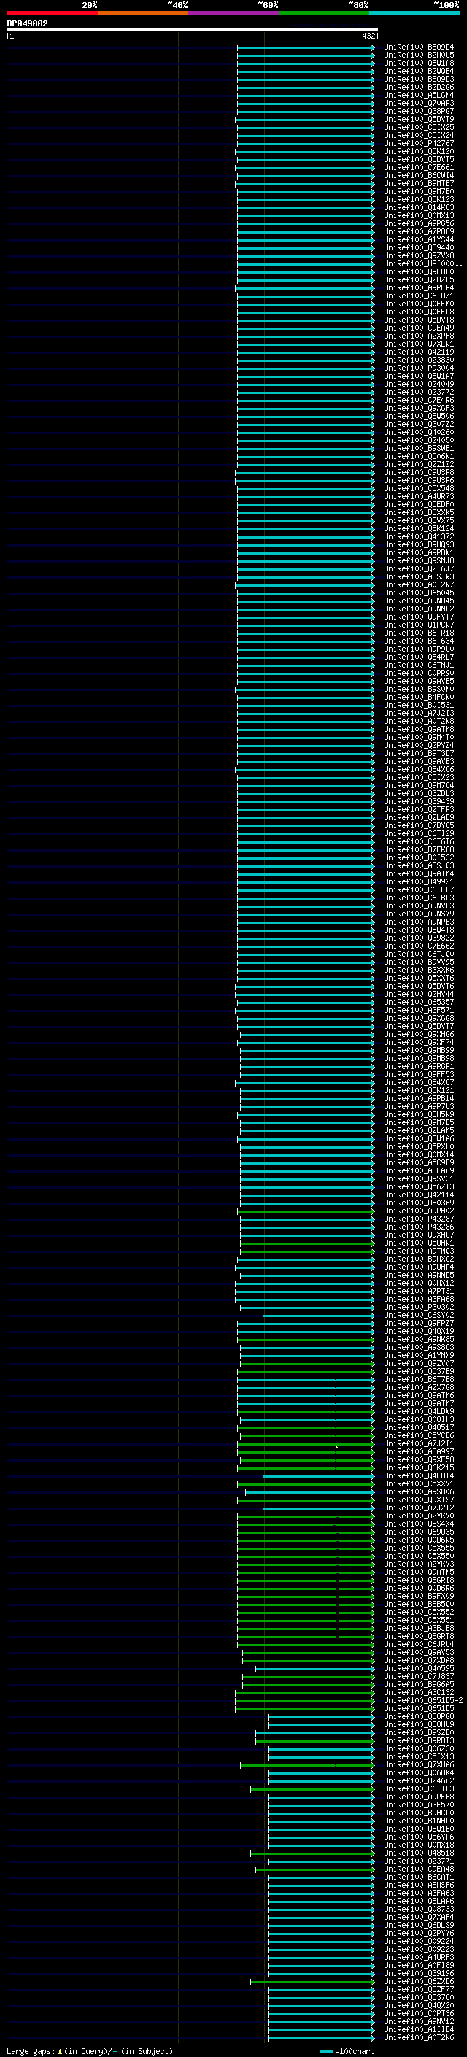The width and height of the screenshot is (467, 2057).
Task: Select the UniRef100_A3A997 label
Action: point(418,1451)
